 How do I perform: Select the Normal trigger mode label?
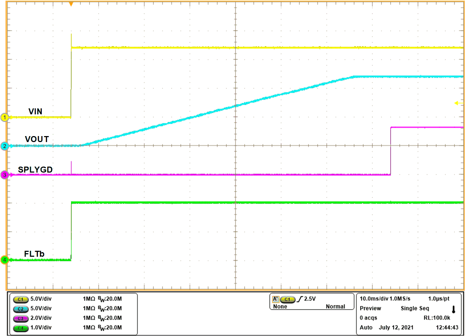click(x=335, y=307)
